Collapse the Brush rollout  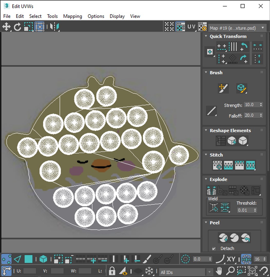click(x=206, y=72)
